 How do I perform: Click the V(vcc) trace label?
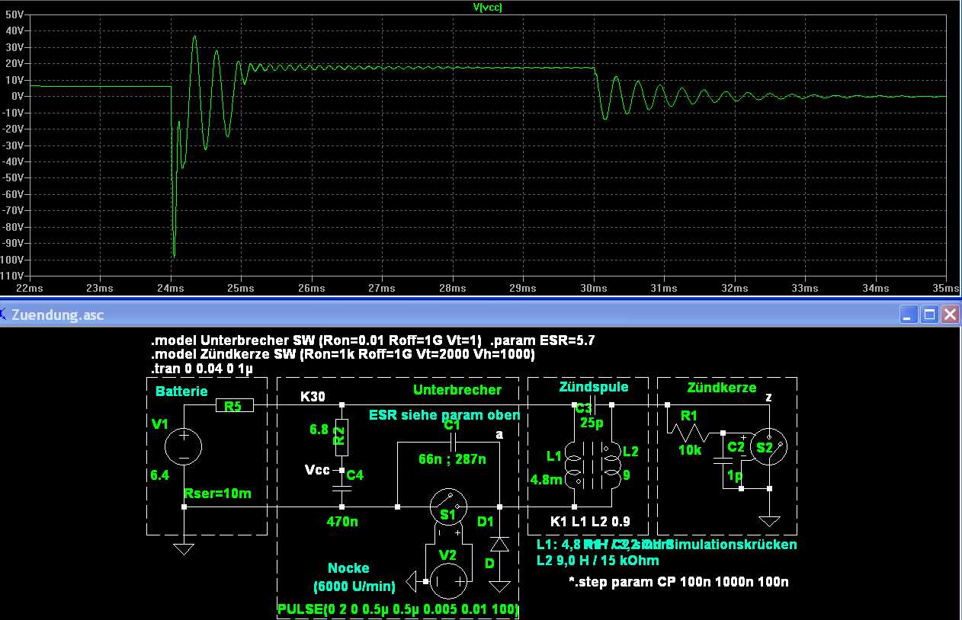(x=487, y=7)
